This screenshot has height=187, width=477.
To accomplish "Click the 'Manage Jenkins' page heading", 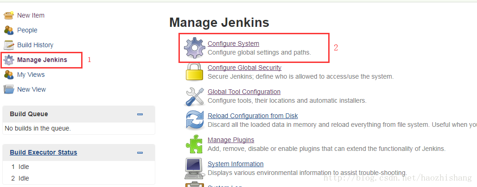I will coord(219,23).
